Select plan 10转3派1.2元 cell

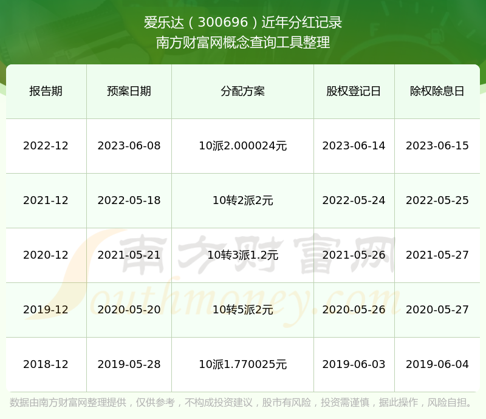click(242, 255)
